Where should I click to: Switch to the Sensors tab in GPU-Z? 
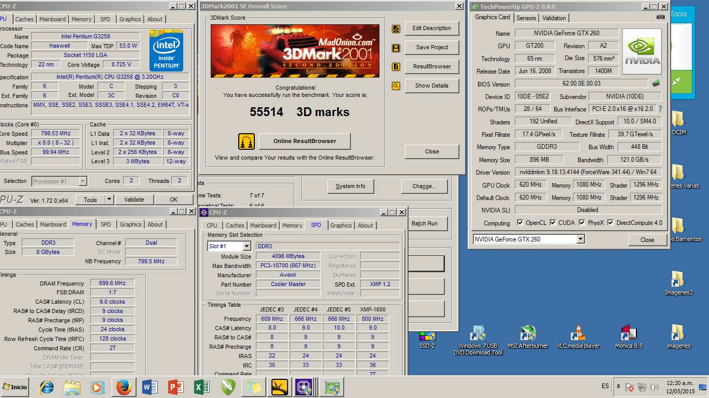click(x=526, y=18)
